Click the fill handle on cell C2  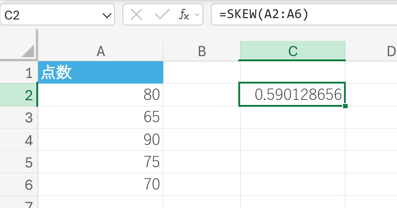(345, 106)
